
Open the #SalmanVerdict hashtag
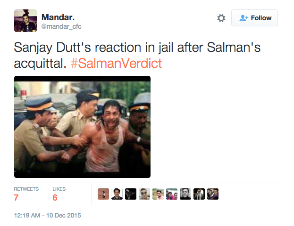tap(116, 63)
